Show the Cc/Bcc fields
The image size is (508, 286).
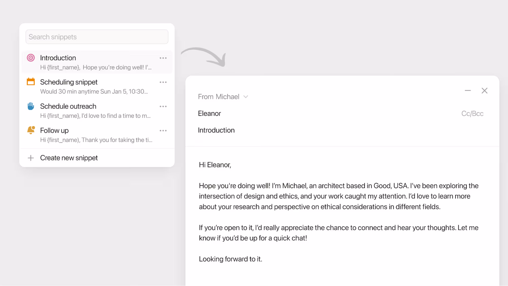click(x=472, y=113)
